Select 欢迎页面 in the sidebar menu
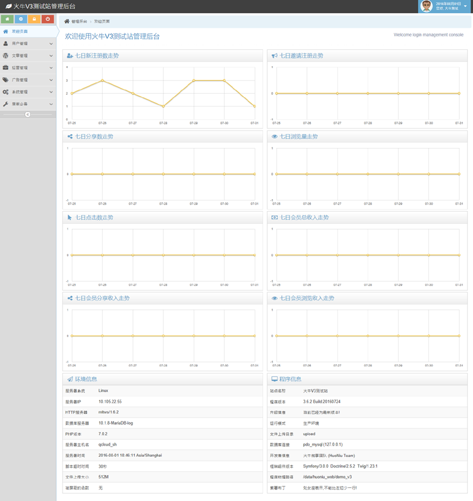 [20, 32]
